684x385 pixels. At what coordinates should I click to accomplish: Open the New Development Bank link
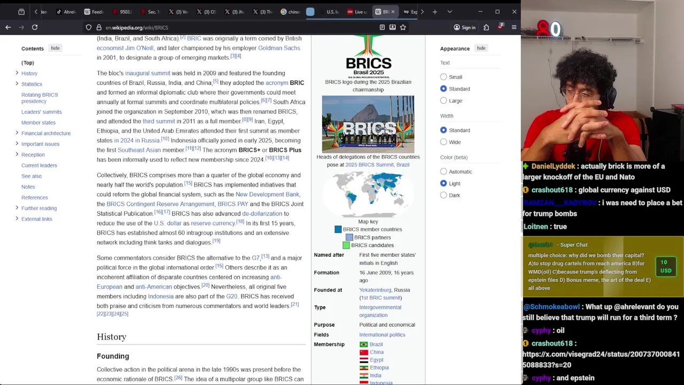coord(267,195)
